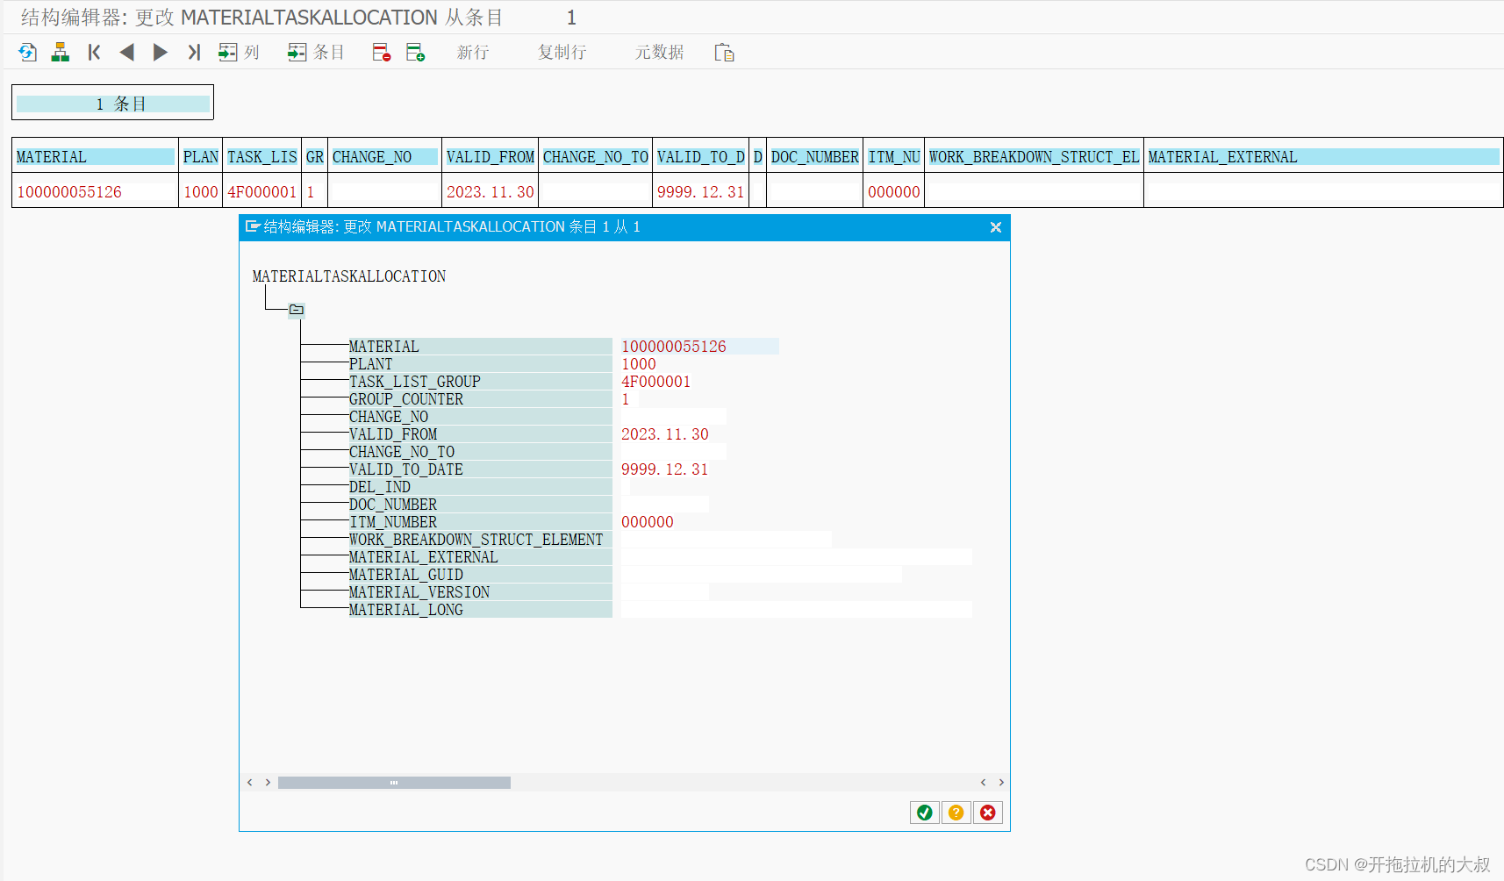The image size is (1504, 881).
Task: Collapse the MATERIALTASKALLOCATION folder node
Action: tap(296, 309)
